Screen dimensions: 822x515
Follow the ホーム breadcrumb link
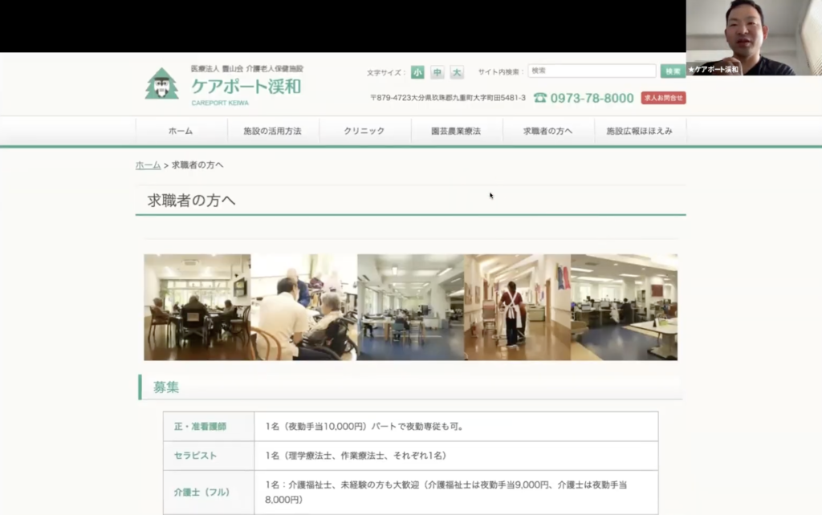click(x=148, y=165)
